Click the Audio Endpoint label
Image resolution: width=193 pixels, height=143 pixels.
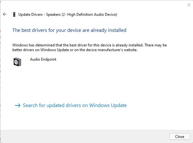(x=43, y=59)
